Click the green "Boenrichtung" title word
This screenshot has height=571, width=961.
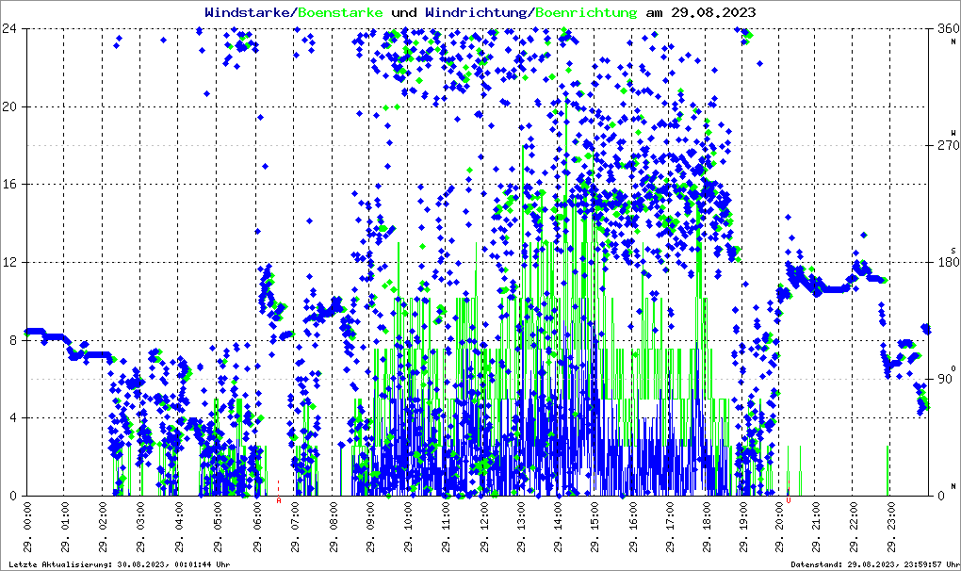(586, 12)
